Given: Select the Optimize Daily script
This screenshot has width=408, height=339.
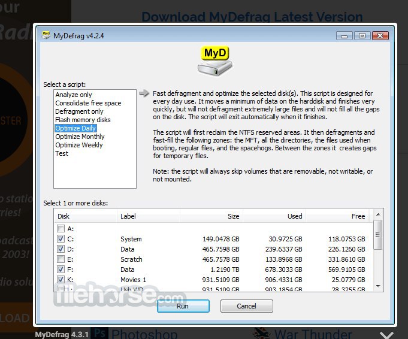Looking at the screenshot, I should coord(75,128).
